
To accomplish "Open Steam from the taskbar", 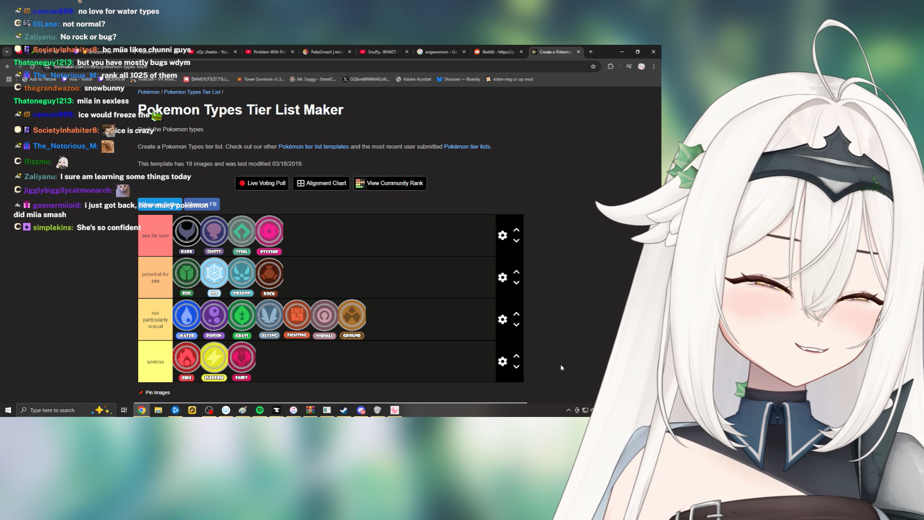I will [344, 410].
